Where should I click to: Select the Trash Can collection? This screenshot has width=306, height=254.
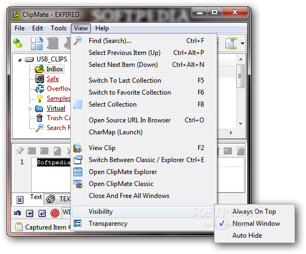coord(59,117)
